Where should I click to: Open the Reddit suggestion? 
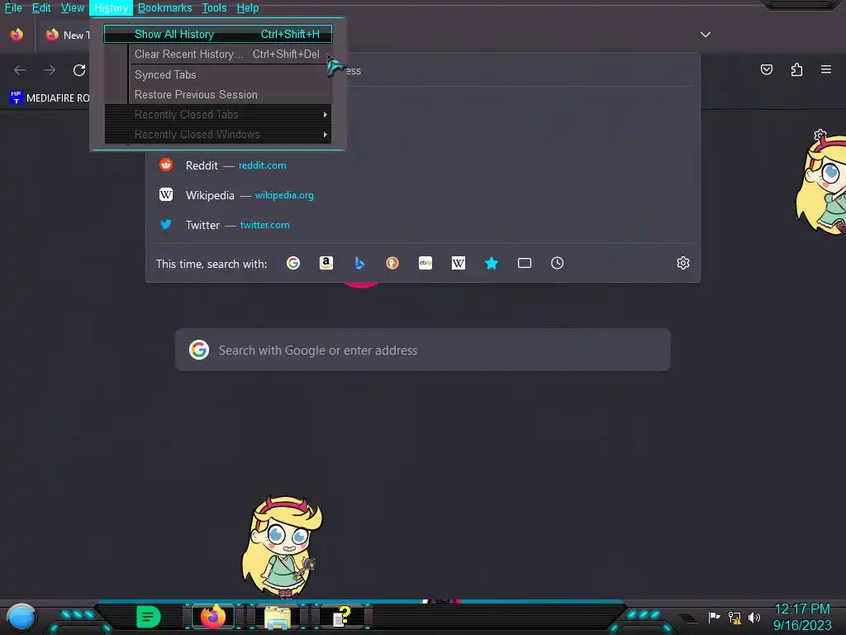pos(422,165)
